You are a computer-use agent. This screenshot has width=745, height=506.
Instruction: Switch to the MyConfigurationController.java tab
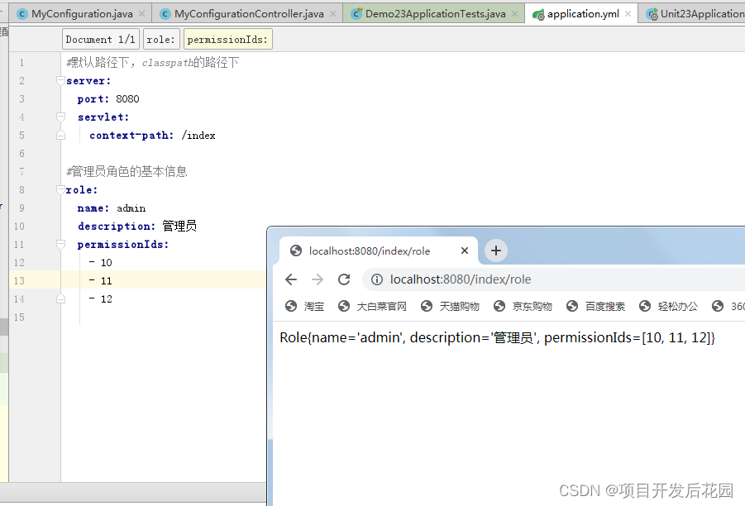(248, 13)
